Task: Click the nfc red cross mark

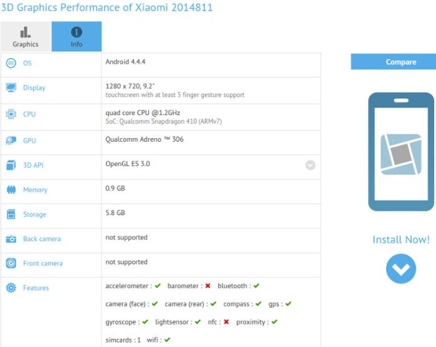Action: click(x=226, y=322)
